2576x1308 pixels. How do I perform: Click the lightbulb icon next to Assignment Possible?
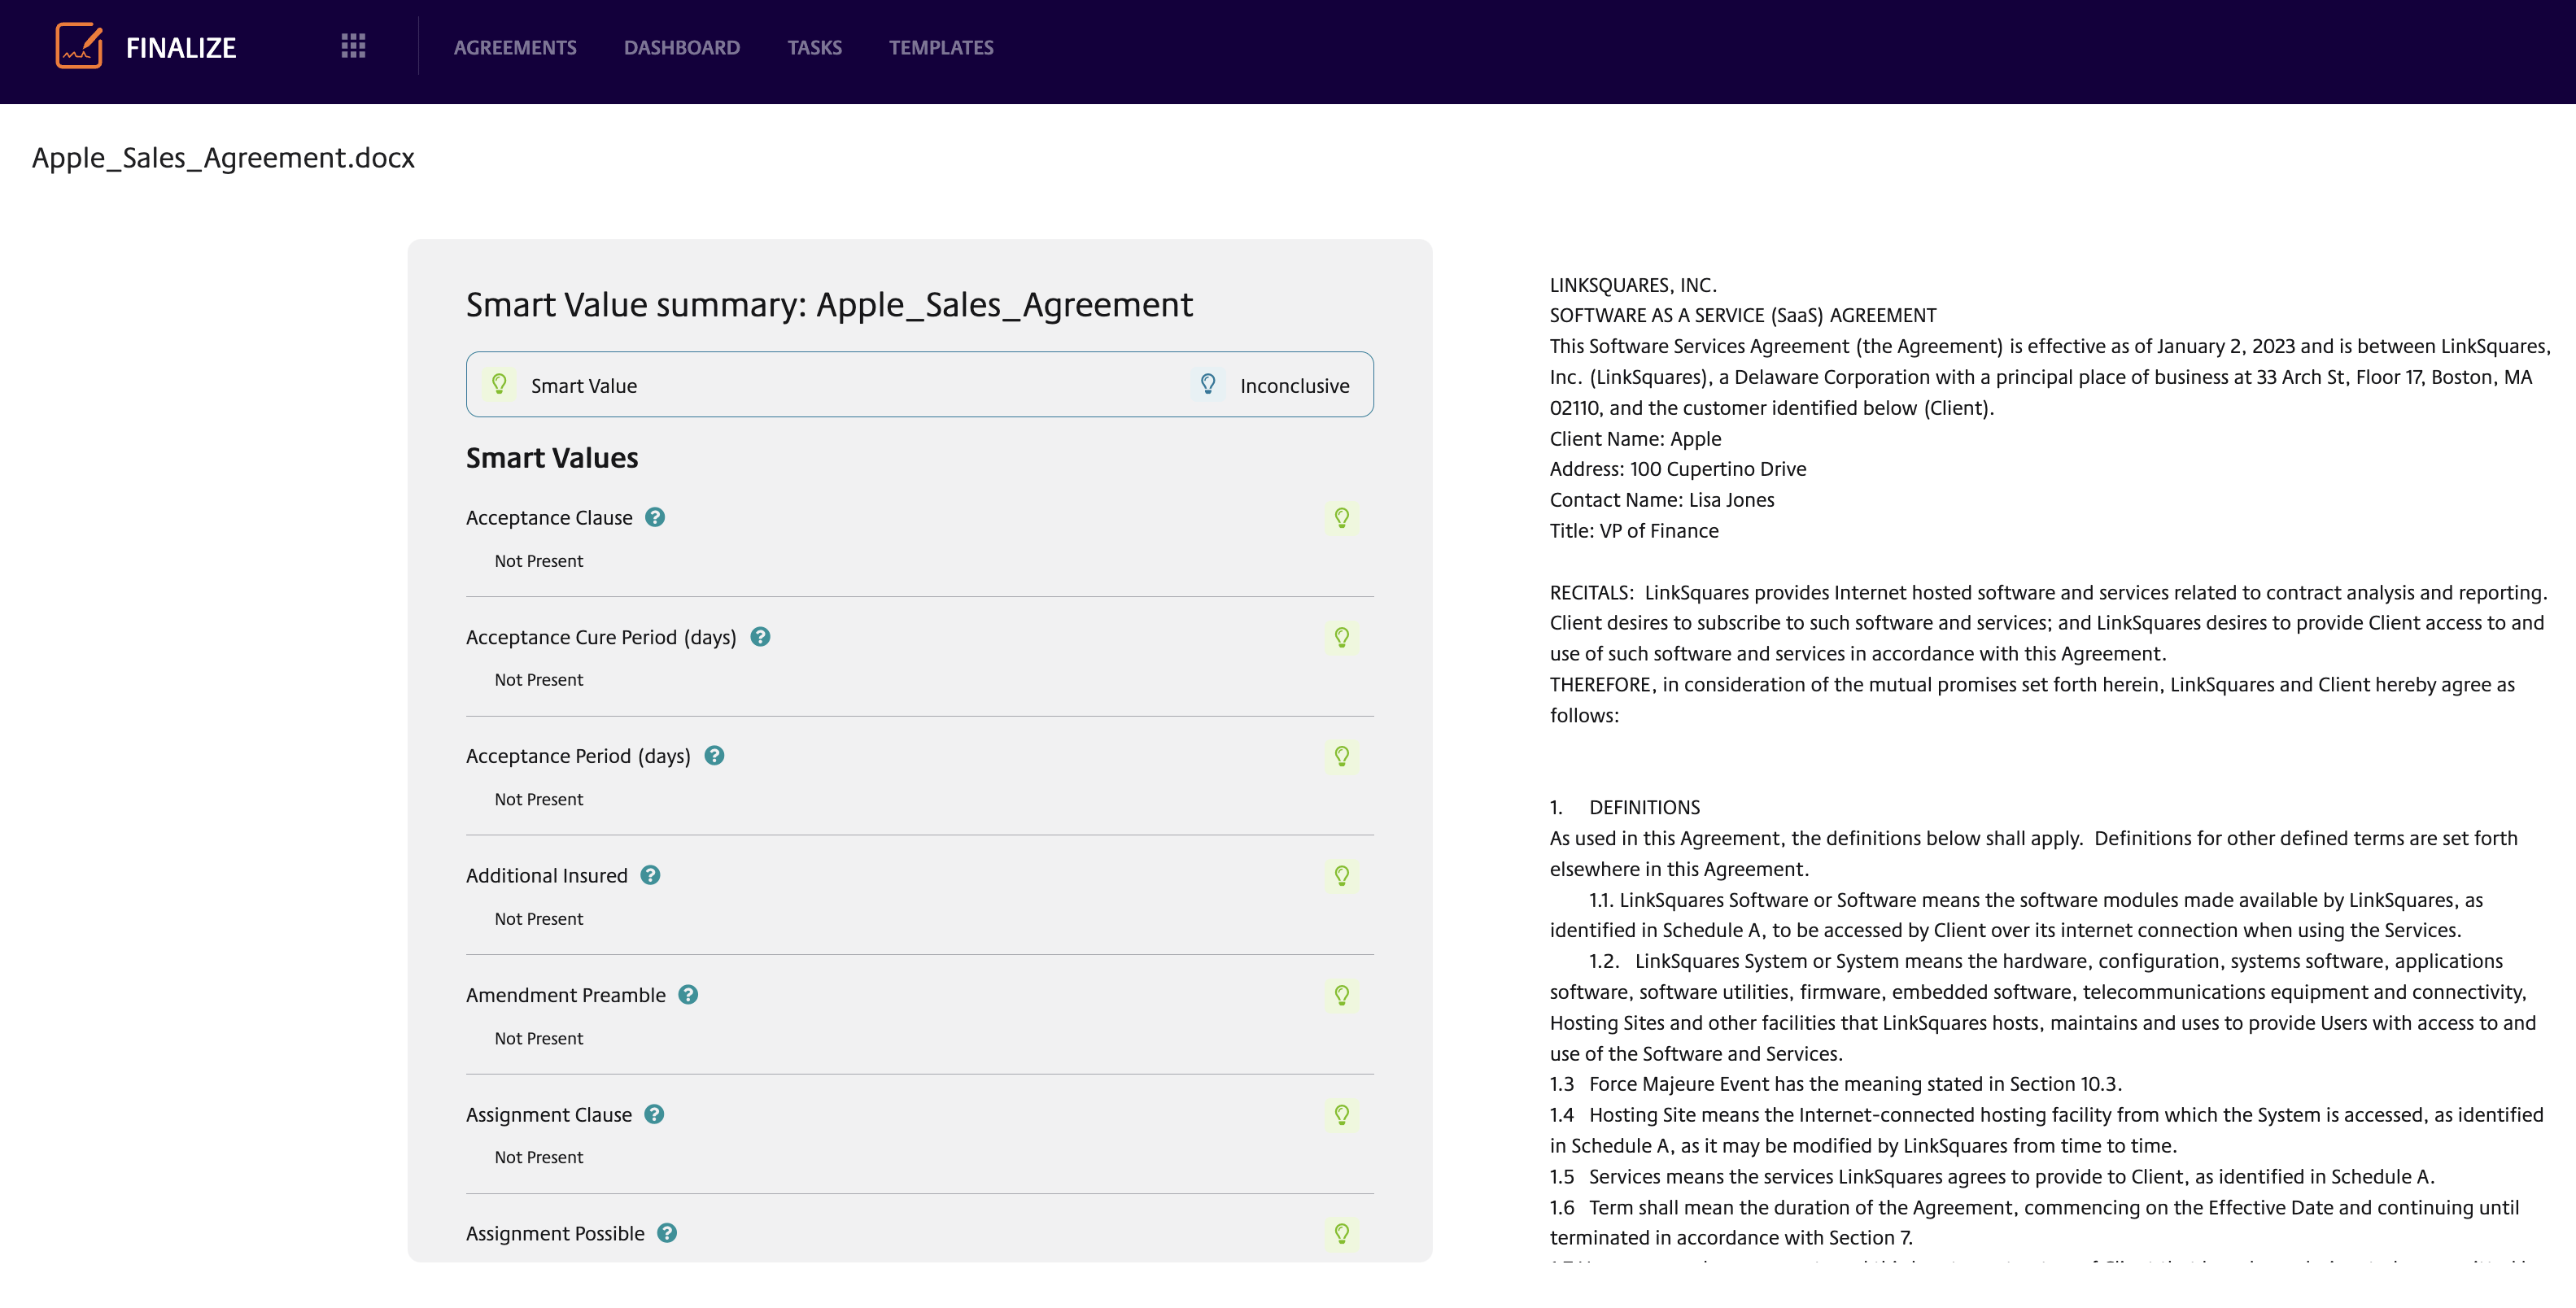pos(1341,1233)
